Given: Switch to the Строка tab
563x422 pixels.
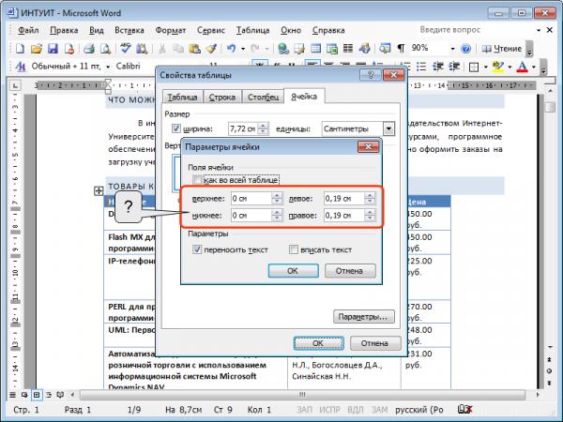Looking at the screenshot, I should (222, 98).
